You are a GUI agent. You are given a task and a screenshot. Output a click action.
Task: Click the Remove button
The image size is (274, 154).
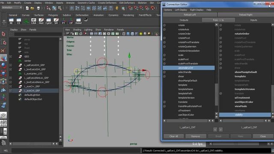pos(195,136)
